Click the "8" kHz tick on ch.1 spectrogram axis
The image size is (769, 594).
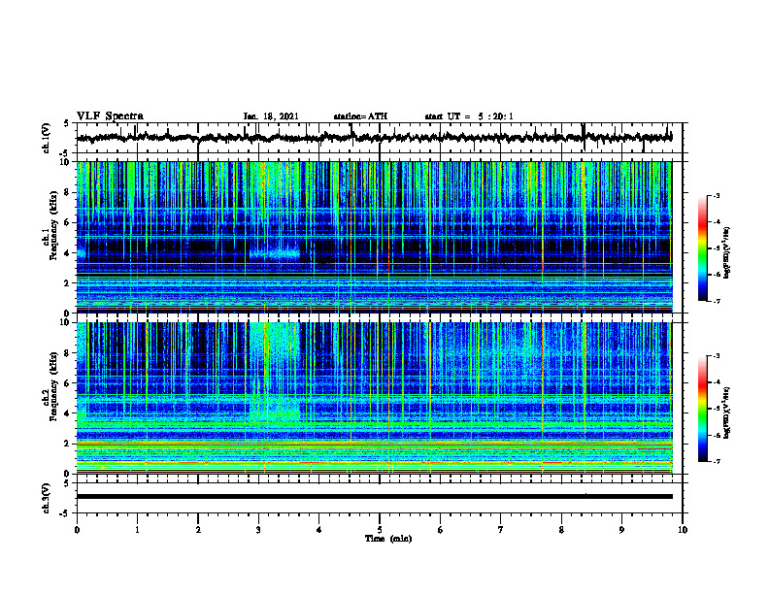67,192
